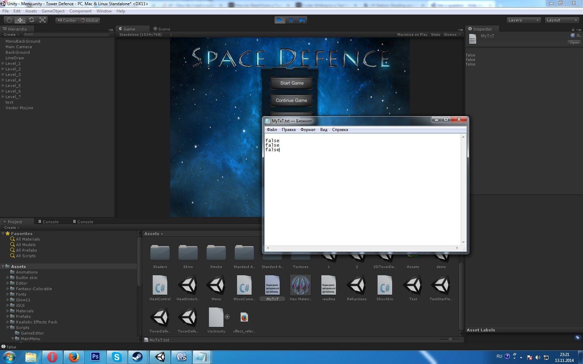Screen dimensions: 583x364
Task: Click the Continue Game button
Action: click(291, 101)
